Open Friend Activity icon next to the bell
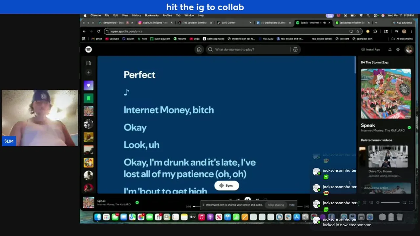The width and height of the screenshot is (420, 236). click(398, 49)
